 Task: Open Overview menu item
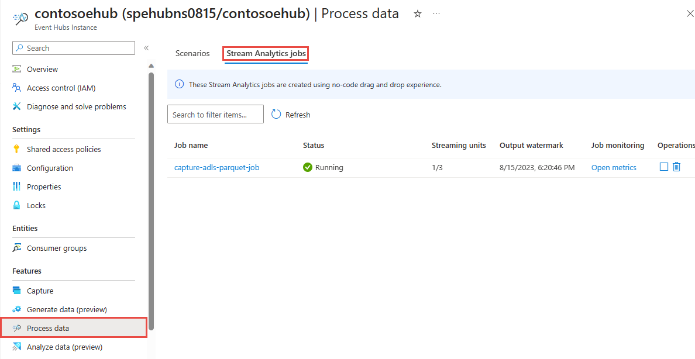(42, 69)
